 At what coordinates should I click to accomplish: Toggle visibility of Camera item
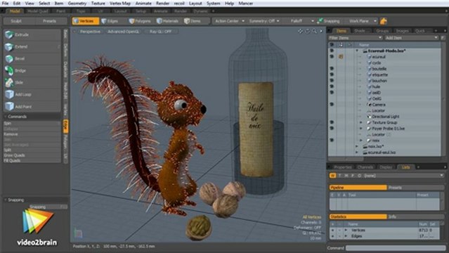click(332, 105)
